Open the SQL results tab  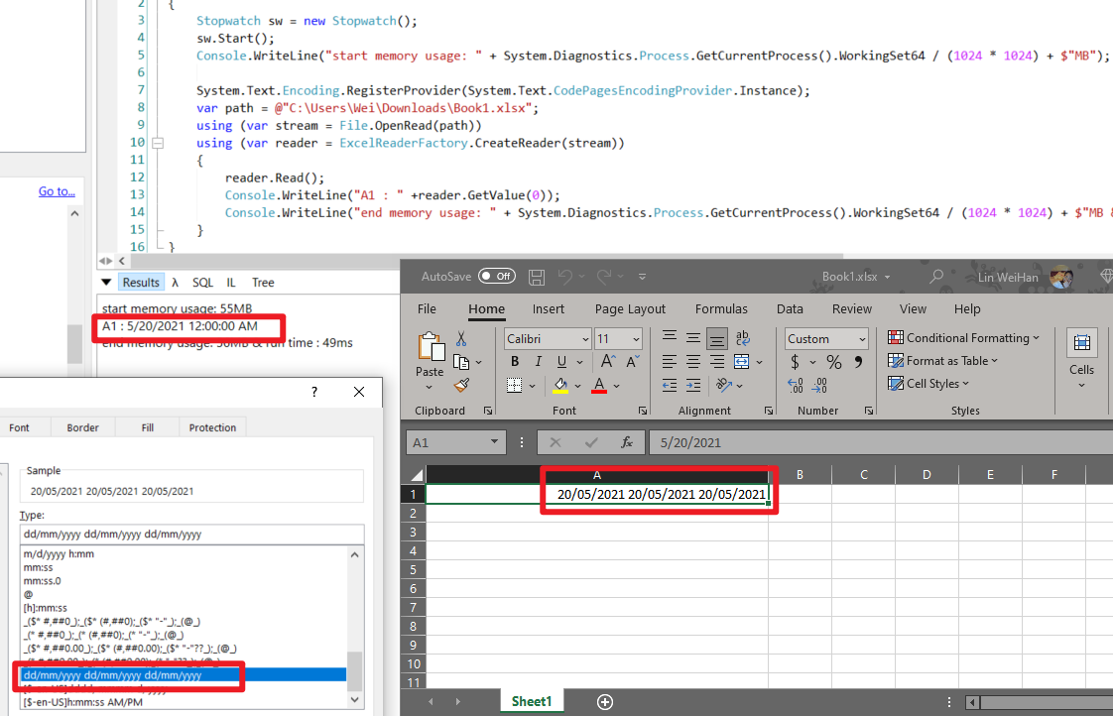(202, 282)
